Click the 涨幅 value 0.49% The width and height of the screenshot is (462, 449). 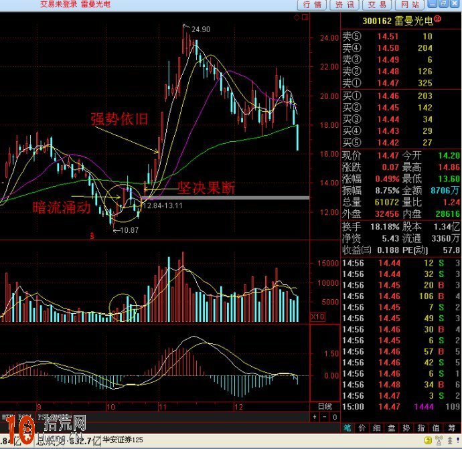387,179
